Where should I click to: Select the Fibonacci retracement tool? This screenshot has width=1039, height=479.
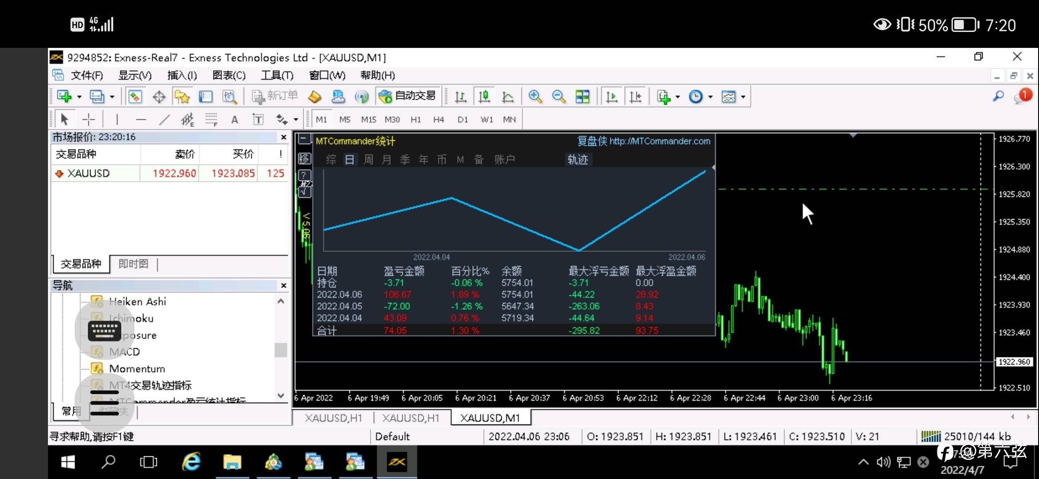(211, 119)
